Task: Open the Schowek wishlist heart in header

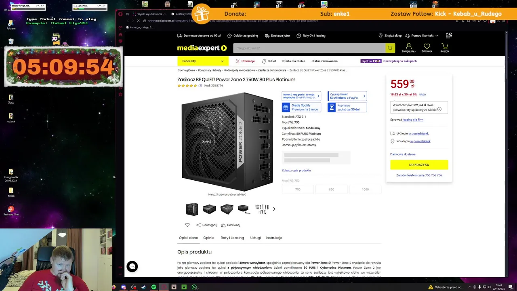Action: pos(427,48)
